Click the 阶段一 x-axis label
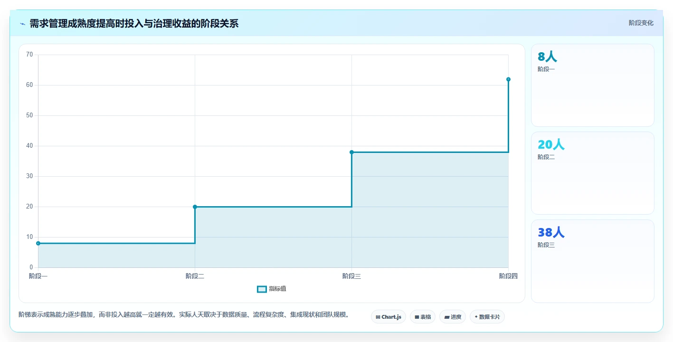Screen dimensions: 673x342 tap(38, 276)
